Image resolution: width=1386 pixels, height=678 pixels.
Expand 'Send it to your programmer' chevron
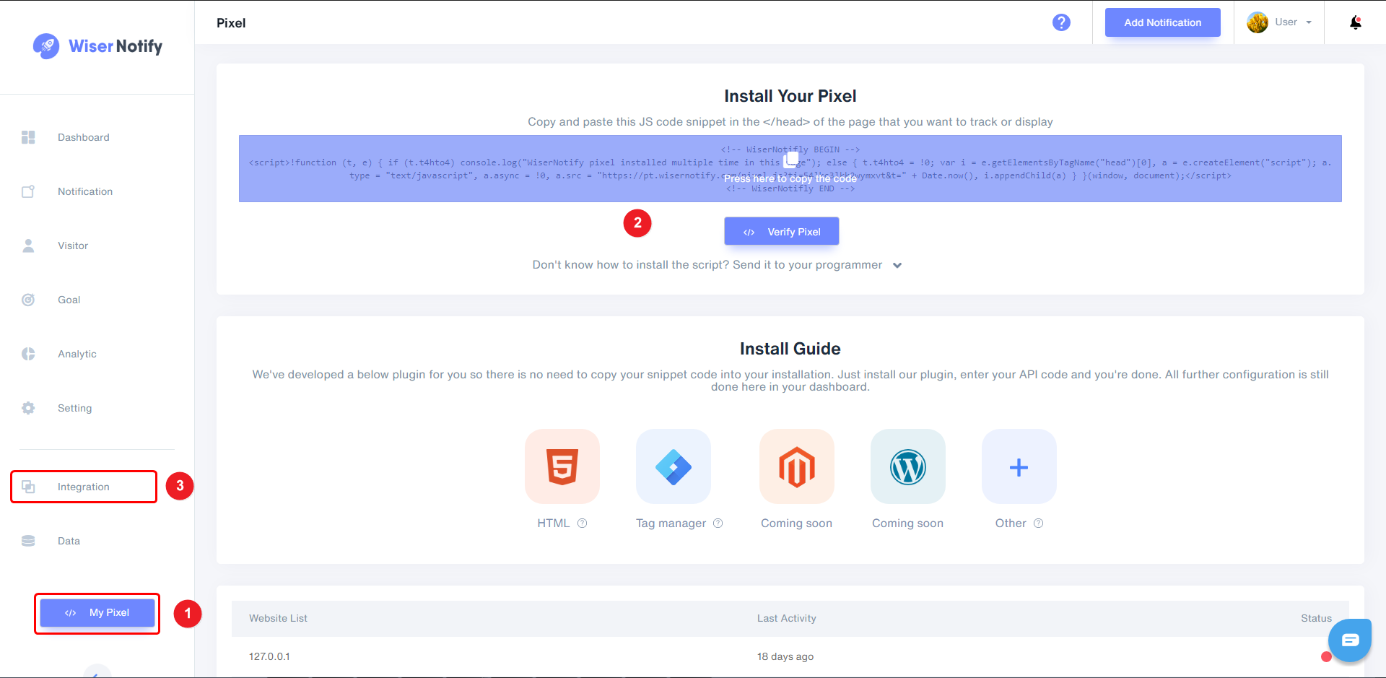pyautogui.click(x=897, y=266)
